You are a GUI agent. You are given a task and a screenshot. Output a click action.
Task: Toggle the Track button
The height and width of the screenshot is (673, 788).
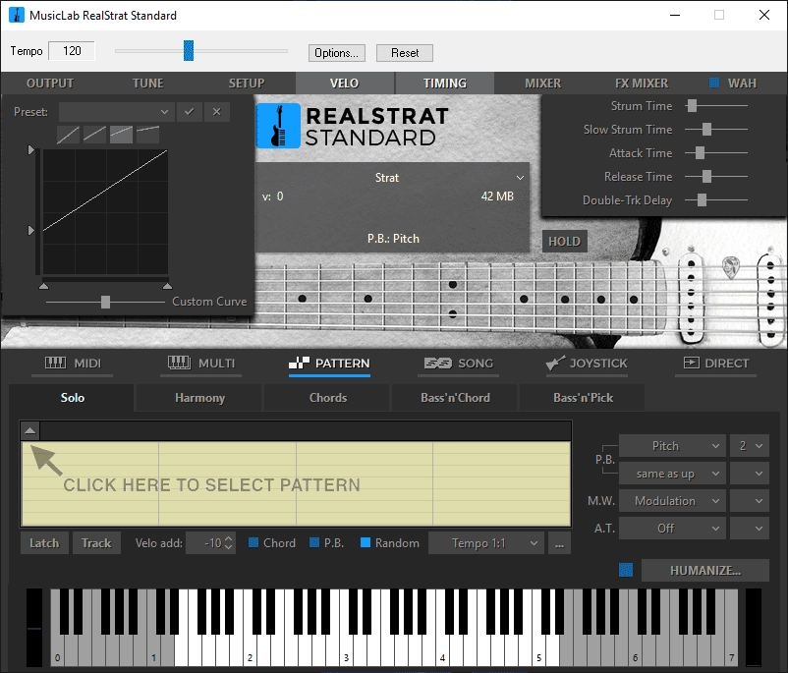click(96, 543)
